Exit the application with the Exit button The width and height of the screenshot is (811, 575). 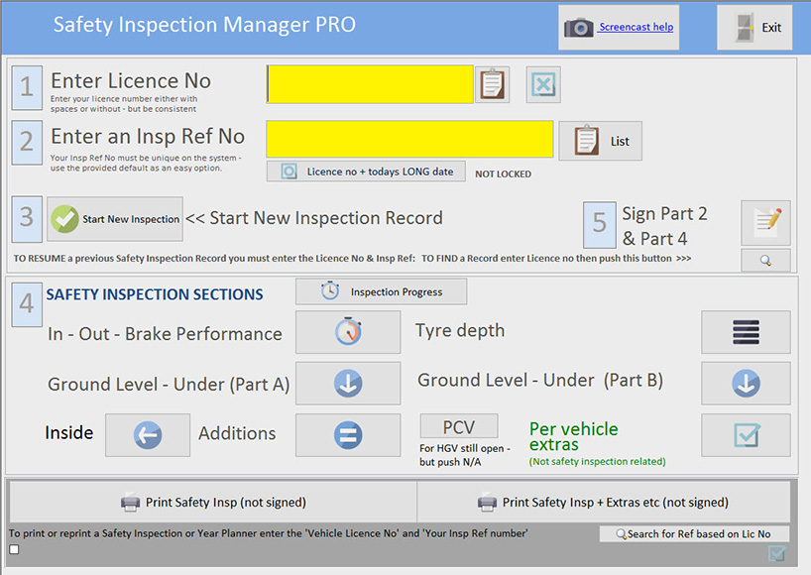tap(754, 28)
